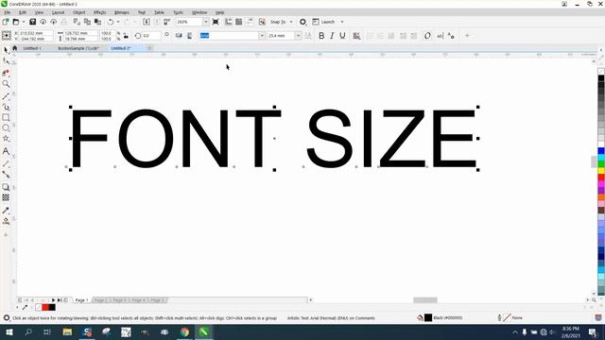Pick the yellow swatch in palette
The height and width of the screenshot is (340, 605).
601,171
